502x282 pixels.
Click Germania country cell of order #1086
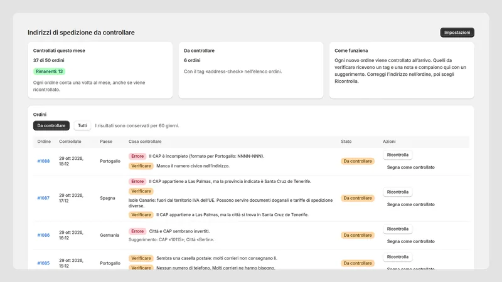tap(109, 236)
